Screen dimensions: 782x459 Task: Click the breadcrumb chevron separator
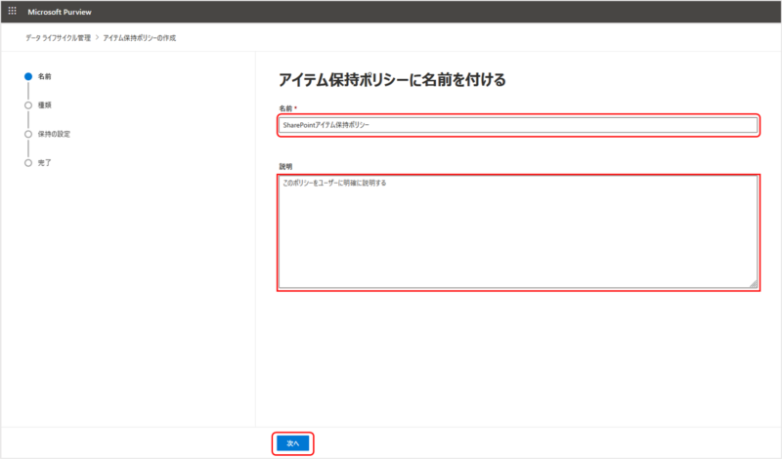96,37
